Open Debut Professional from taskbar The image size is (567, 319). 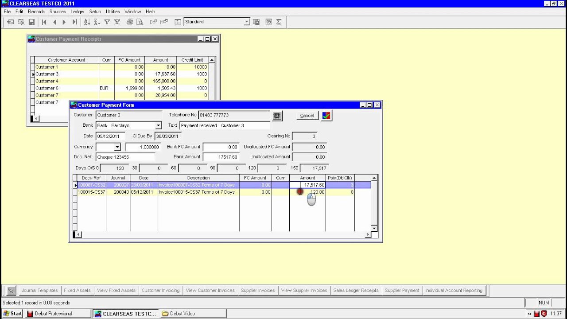[58, 314]
